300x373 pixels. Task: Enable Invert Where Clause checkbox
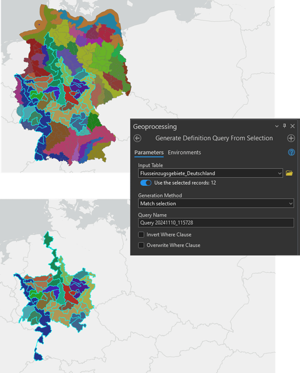coord(141,235)
